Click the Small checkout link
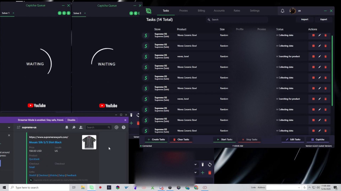Viewport: 341px width, 191px height. [32, 167]
